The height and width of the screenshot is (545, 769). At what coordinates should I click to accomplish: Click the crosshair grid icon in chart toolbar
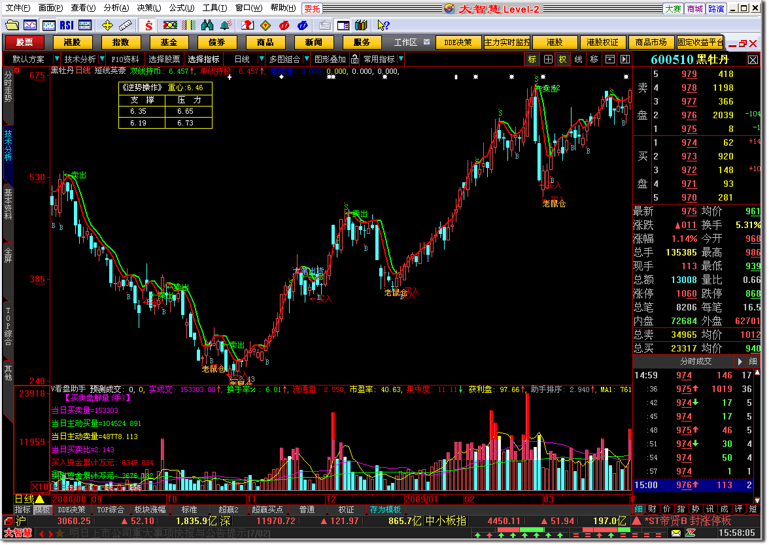click(x=548, y=59)
